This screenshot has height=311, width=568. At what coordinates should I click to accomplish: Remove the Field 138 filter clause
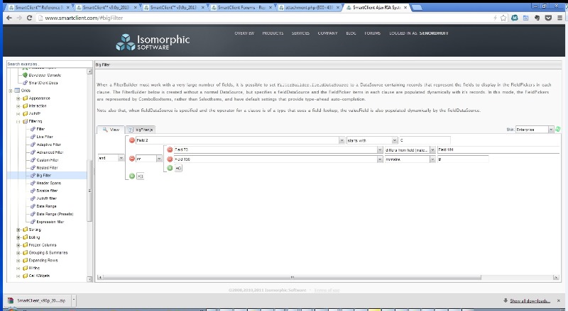click(170, 159)
